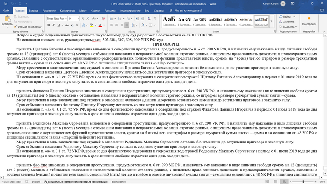Image resolution: width=327 pixels, height=184 pixels.
Task: Click the Text Effects glowing A icon
Action: [x=84, y=25]
